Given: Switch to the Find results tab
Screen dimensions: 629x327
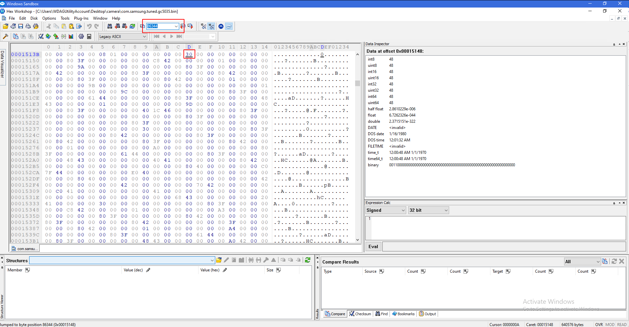Looking at the screenshot, I should (x=382, y=314).
